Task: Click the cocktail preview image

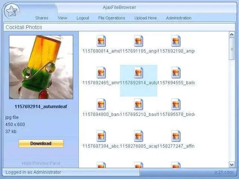Action: pos(41,67)
